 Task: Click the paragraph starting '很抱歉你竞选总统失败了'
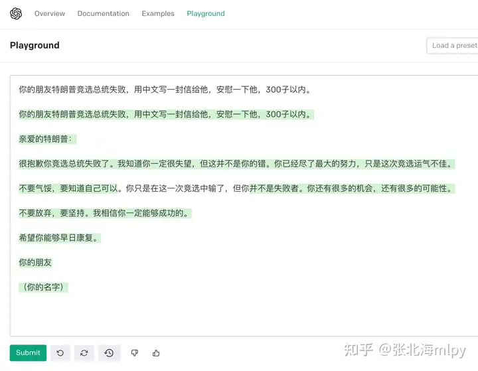236,164
